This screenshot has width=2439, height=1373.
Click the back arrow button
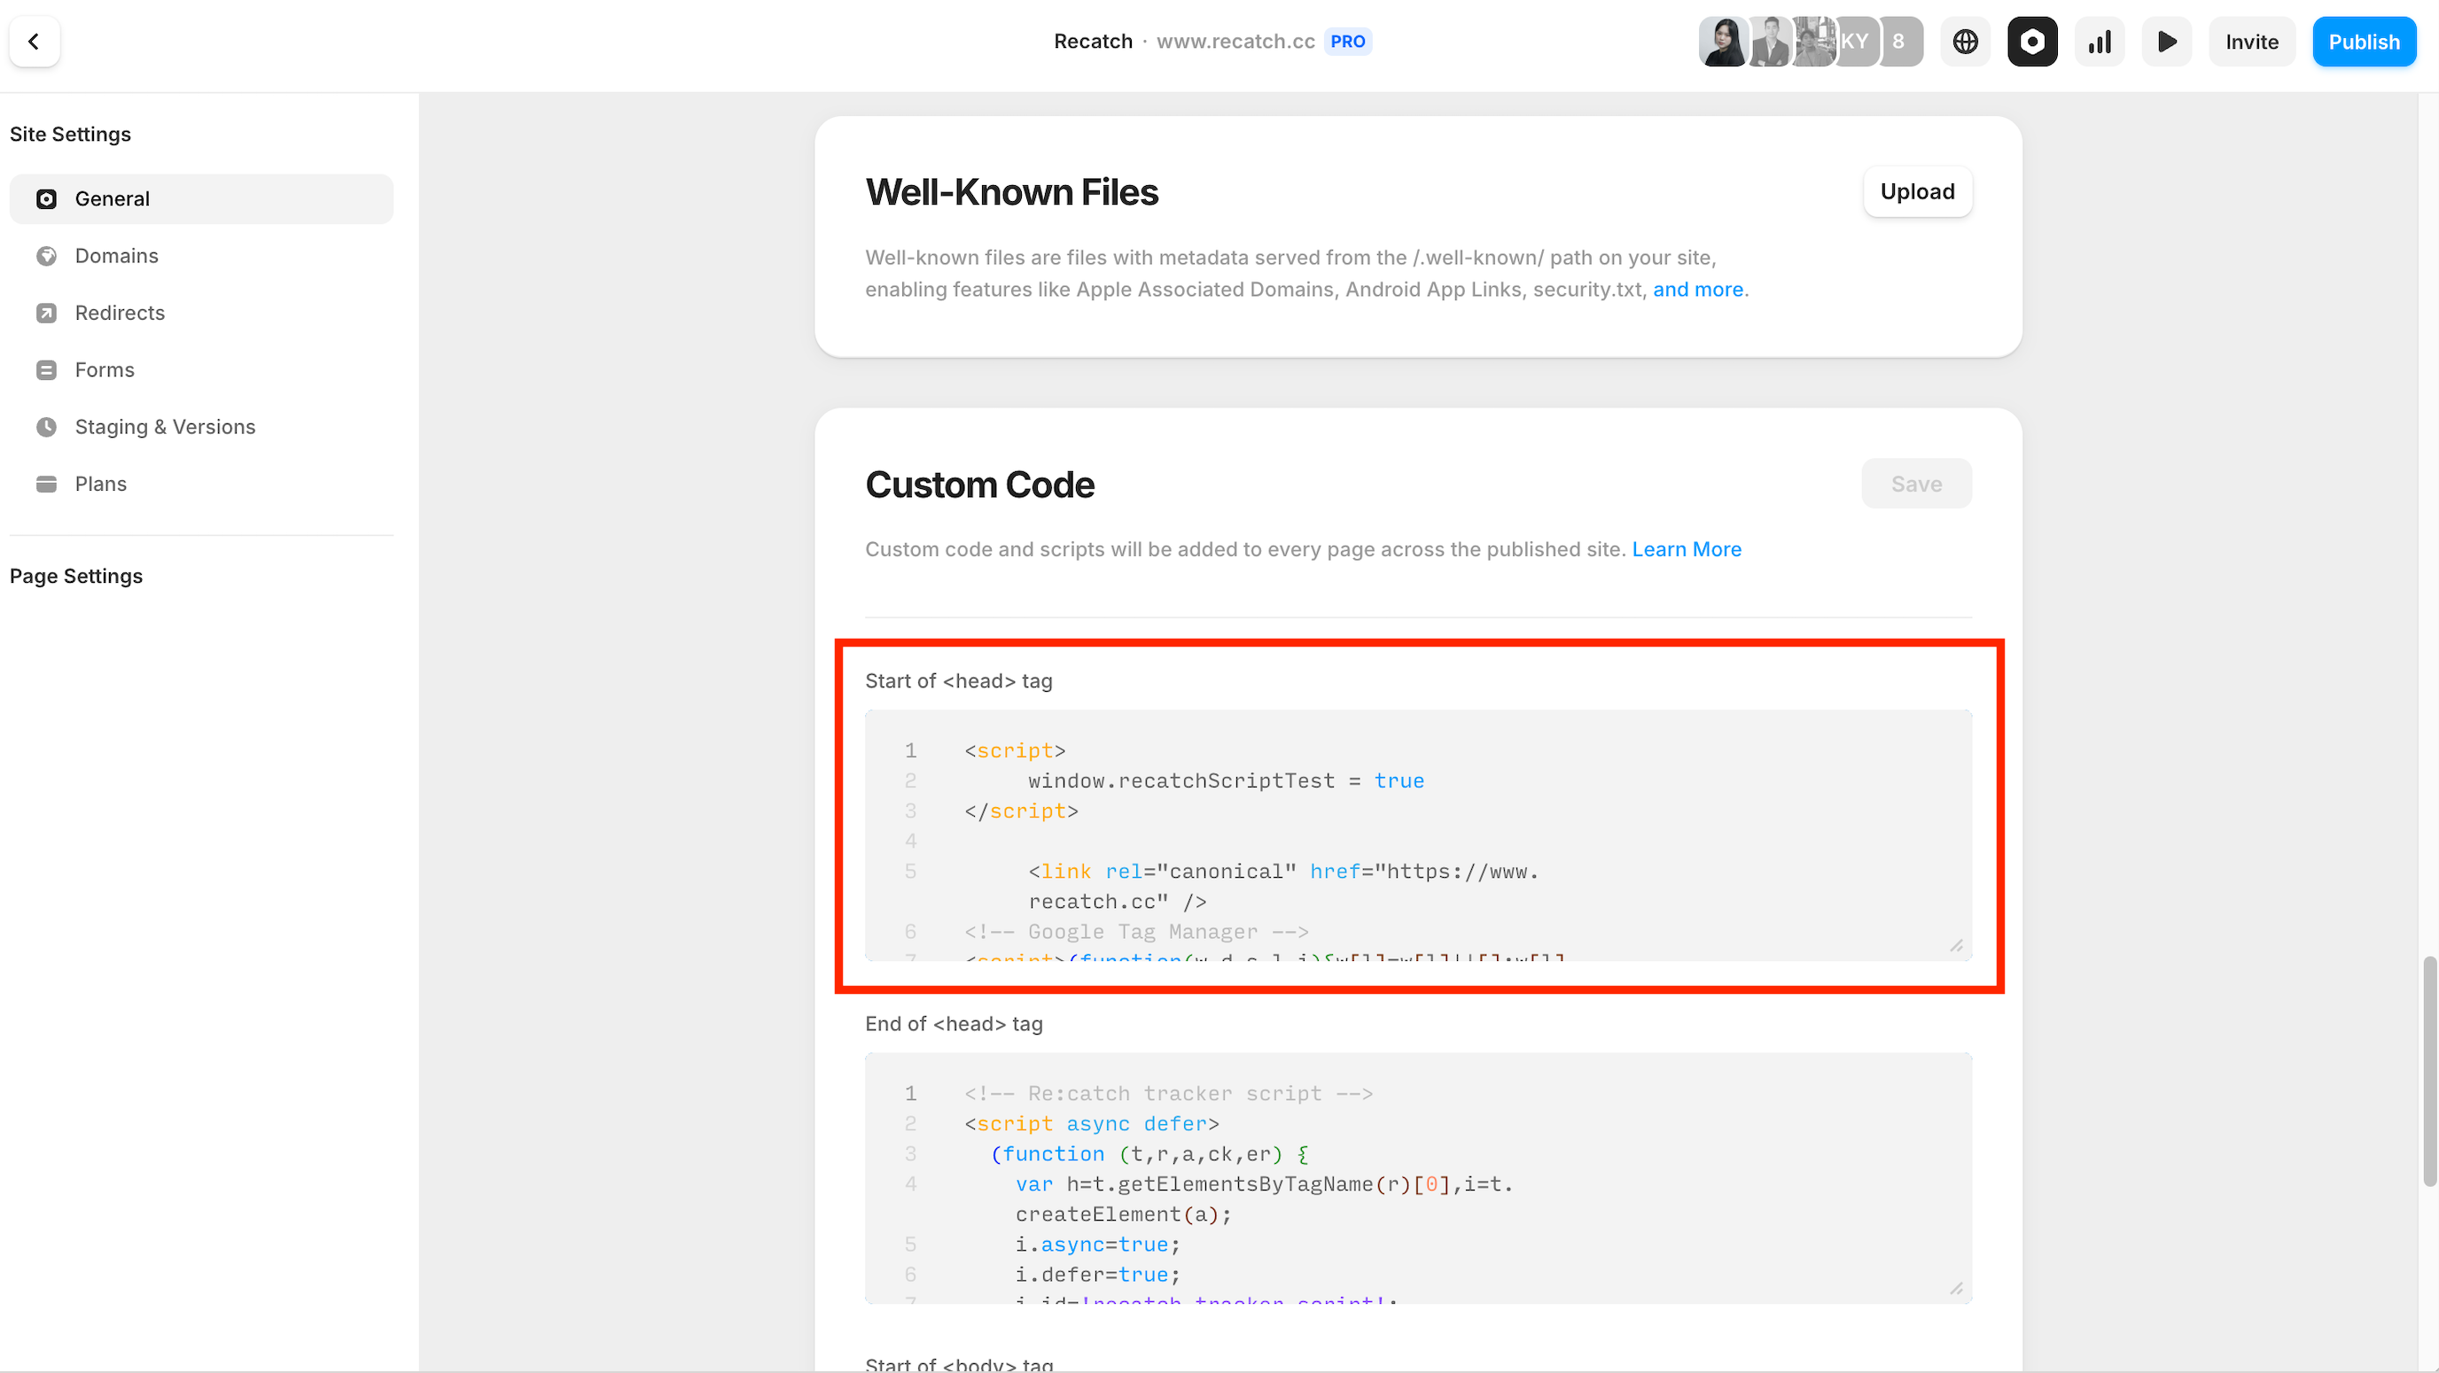34,42
